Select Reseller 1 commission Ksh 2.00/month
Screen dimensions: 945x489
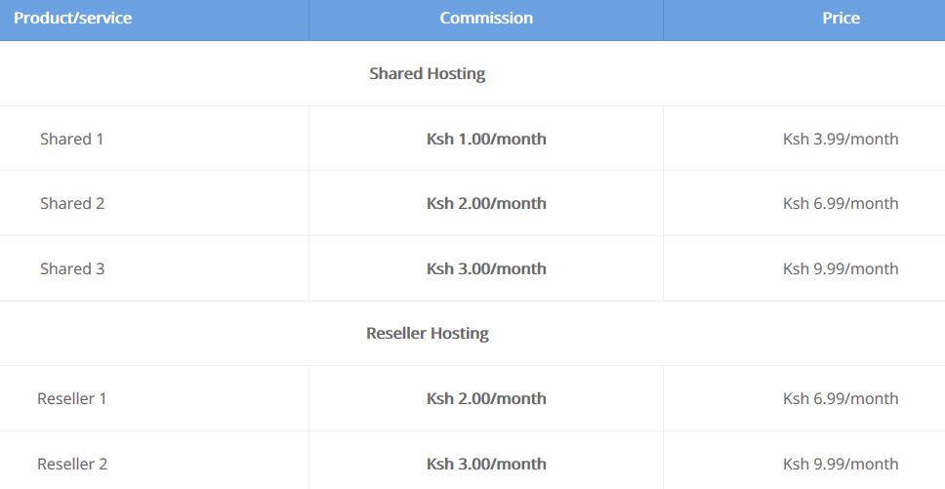click(x=486, y=398)
